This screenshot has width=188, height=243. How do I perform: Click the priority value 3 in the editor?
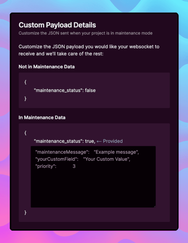pos(74,166)
